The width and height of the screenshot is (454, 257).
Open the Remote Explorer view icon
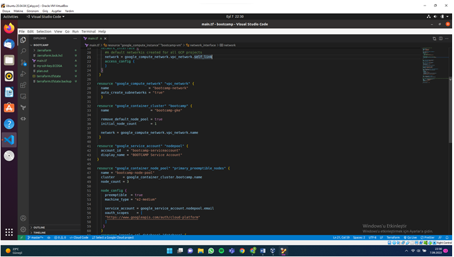click(23, 97)
